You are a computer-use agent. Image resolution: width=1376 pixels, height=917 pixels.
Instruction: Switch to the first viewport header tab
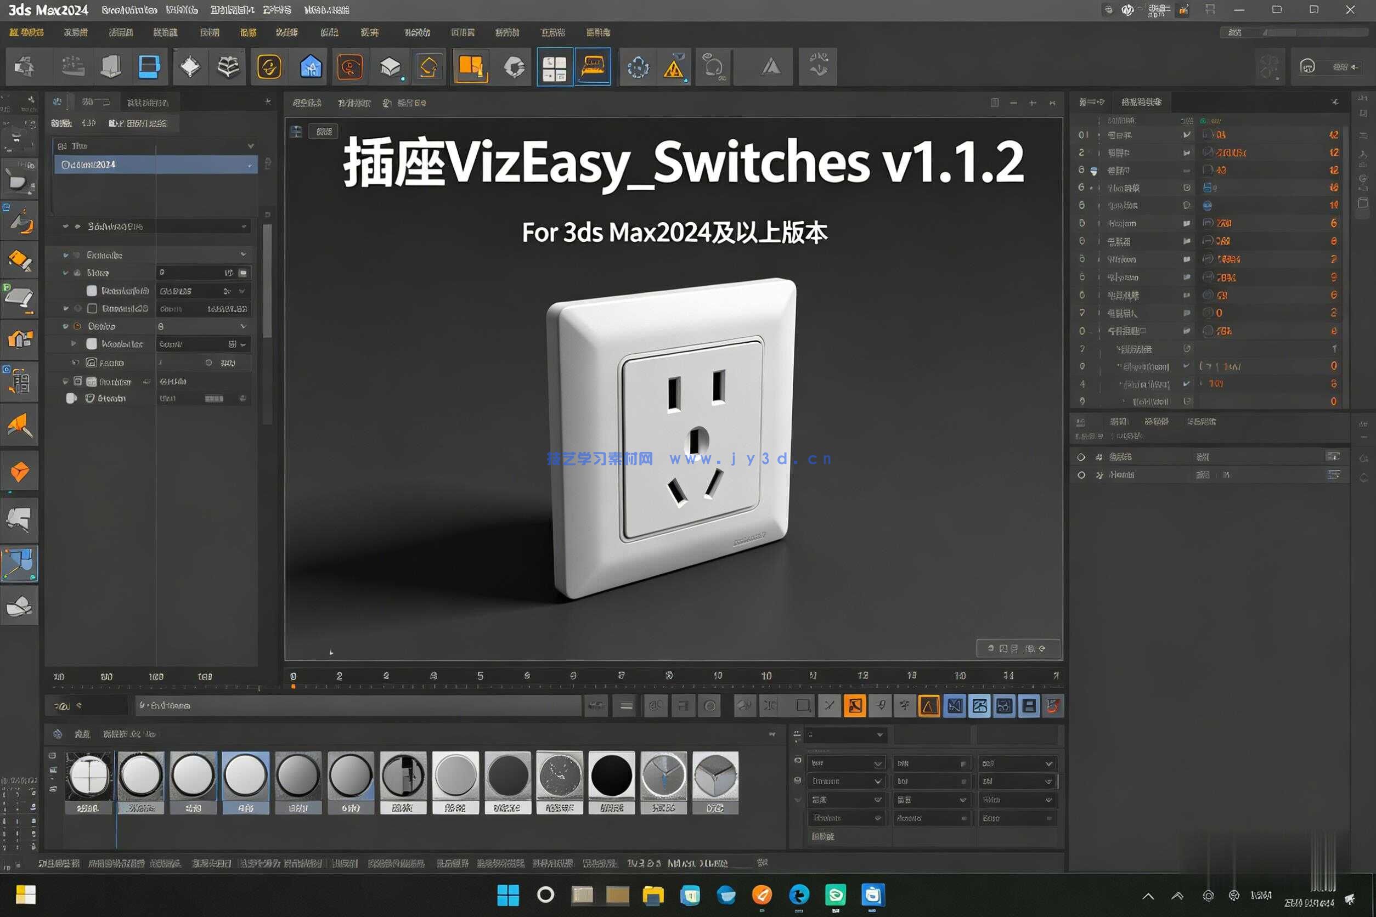tap(307, 103)
